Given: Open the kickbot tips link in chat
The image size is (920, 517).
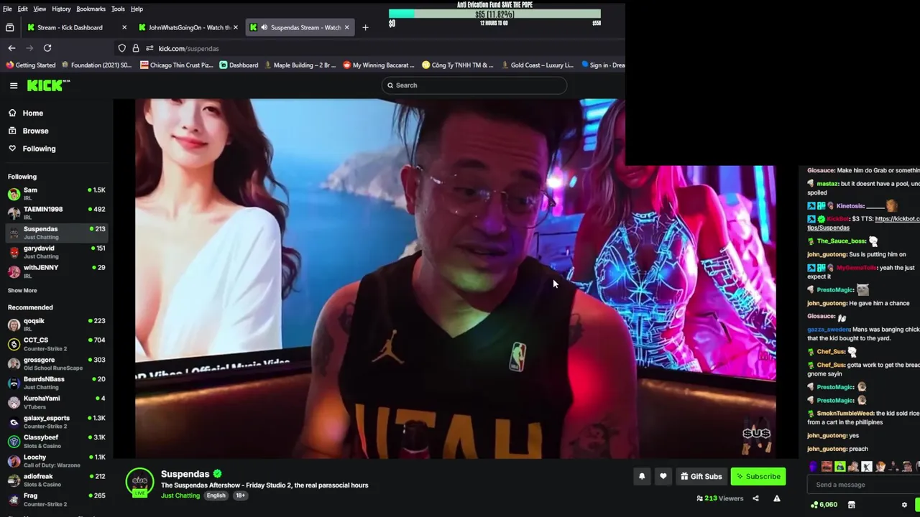Looking at the screenshot, I should tap(862, 223).
